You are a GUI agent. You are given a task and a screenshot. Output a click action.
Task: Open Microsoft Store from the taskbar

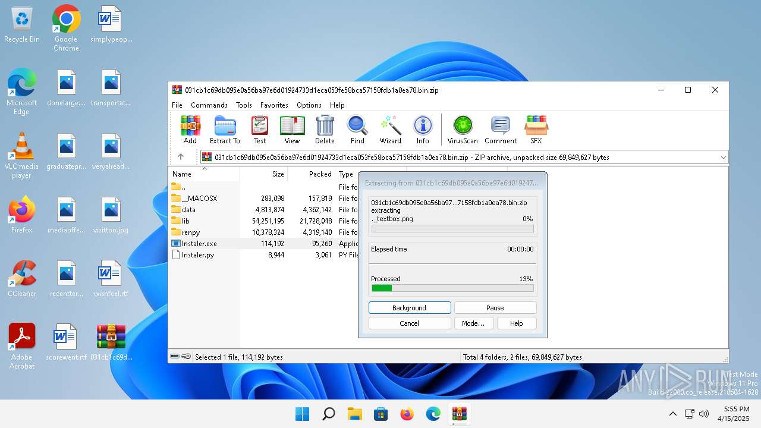coord(380,414)
